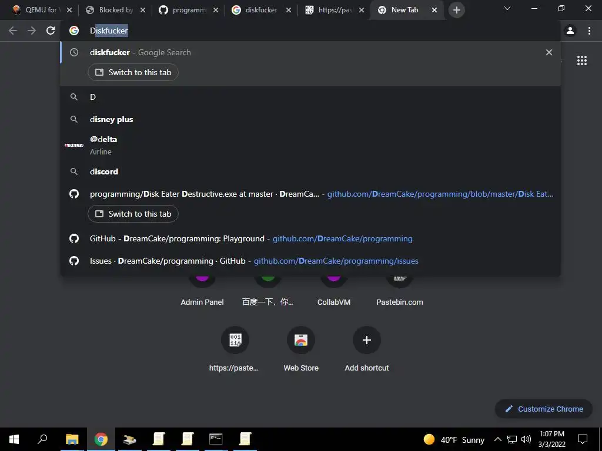Close the diskfucker tab

[x=289, y=10]
